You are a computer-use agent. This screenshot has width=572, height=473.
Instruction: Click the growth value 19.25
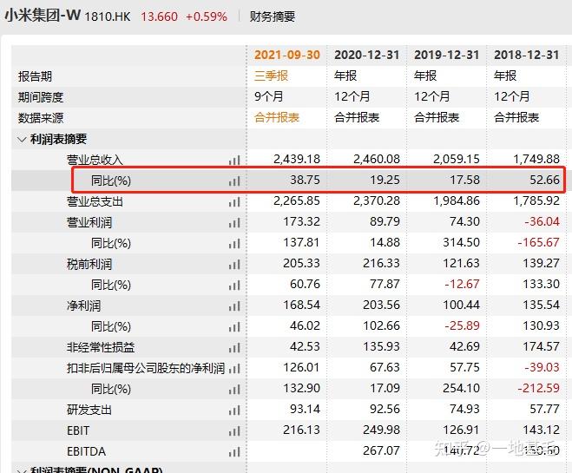coord(385,180)
